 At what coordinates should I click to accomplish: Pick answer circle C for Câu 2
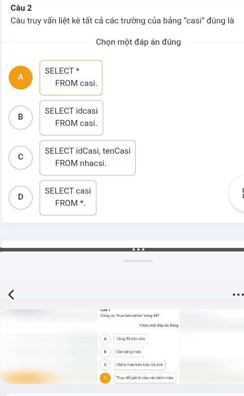(x=21, y=158)
